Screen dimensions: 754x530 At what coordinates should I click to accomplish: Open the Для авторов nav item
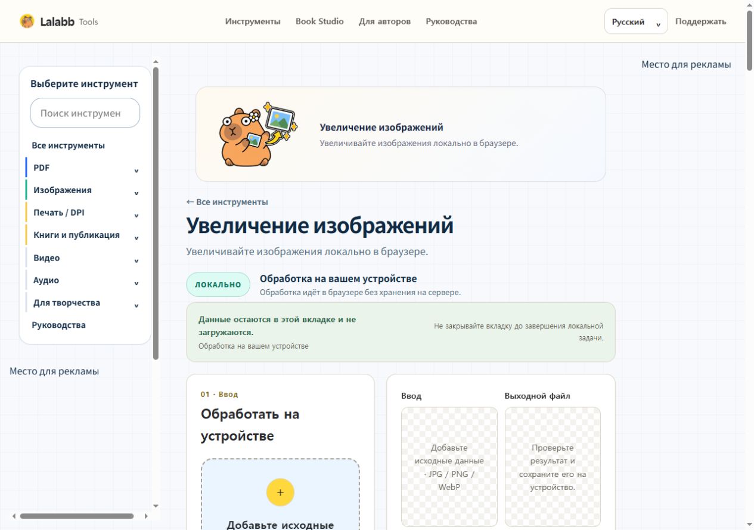click(x=384, y=21)
